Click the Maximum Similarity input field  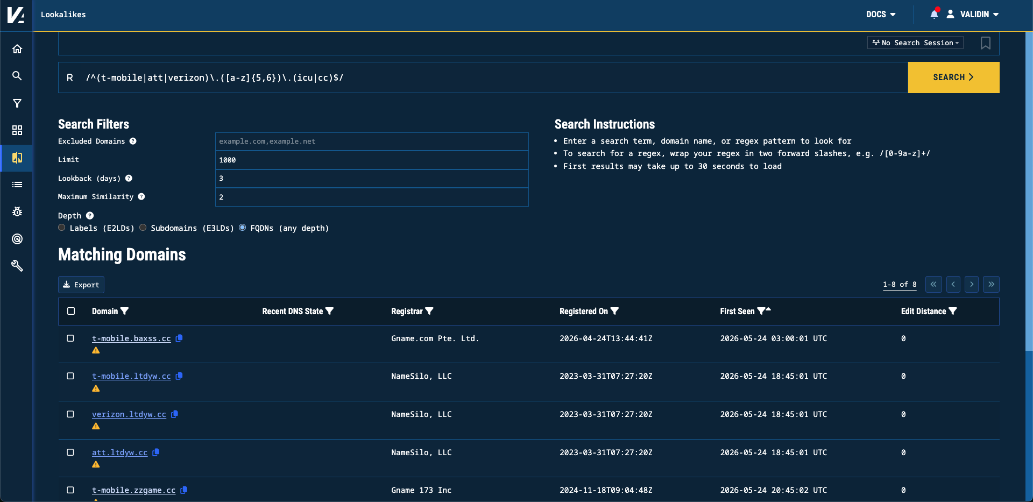click(372, 197)
